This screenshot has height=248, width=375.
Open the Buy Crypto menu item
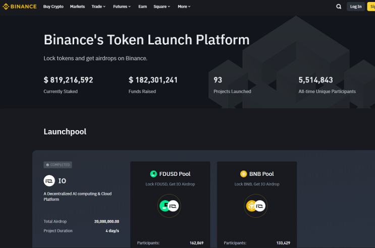coord(53,7)
